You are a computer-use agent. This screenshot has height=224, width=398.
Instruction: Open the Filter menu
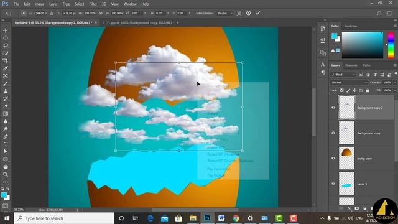(93, 4)
